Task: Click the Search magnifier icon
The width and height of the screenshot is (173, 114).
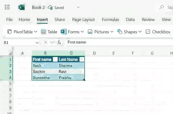Action: tap(161, 8)
